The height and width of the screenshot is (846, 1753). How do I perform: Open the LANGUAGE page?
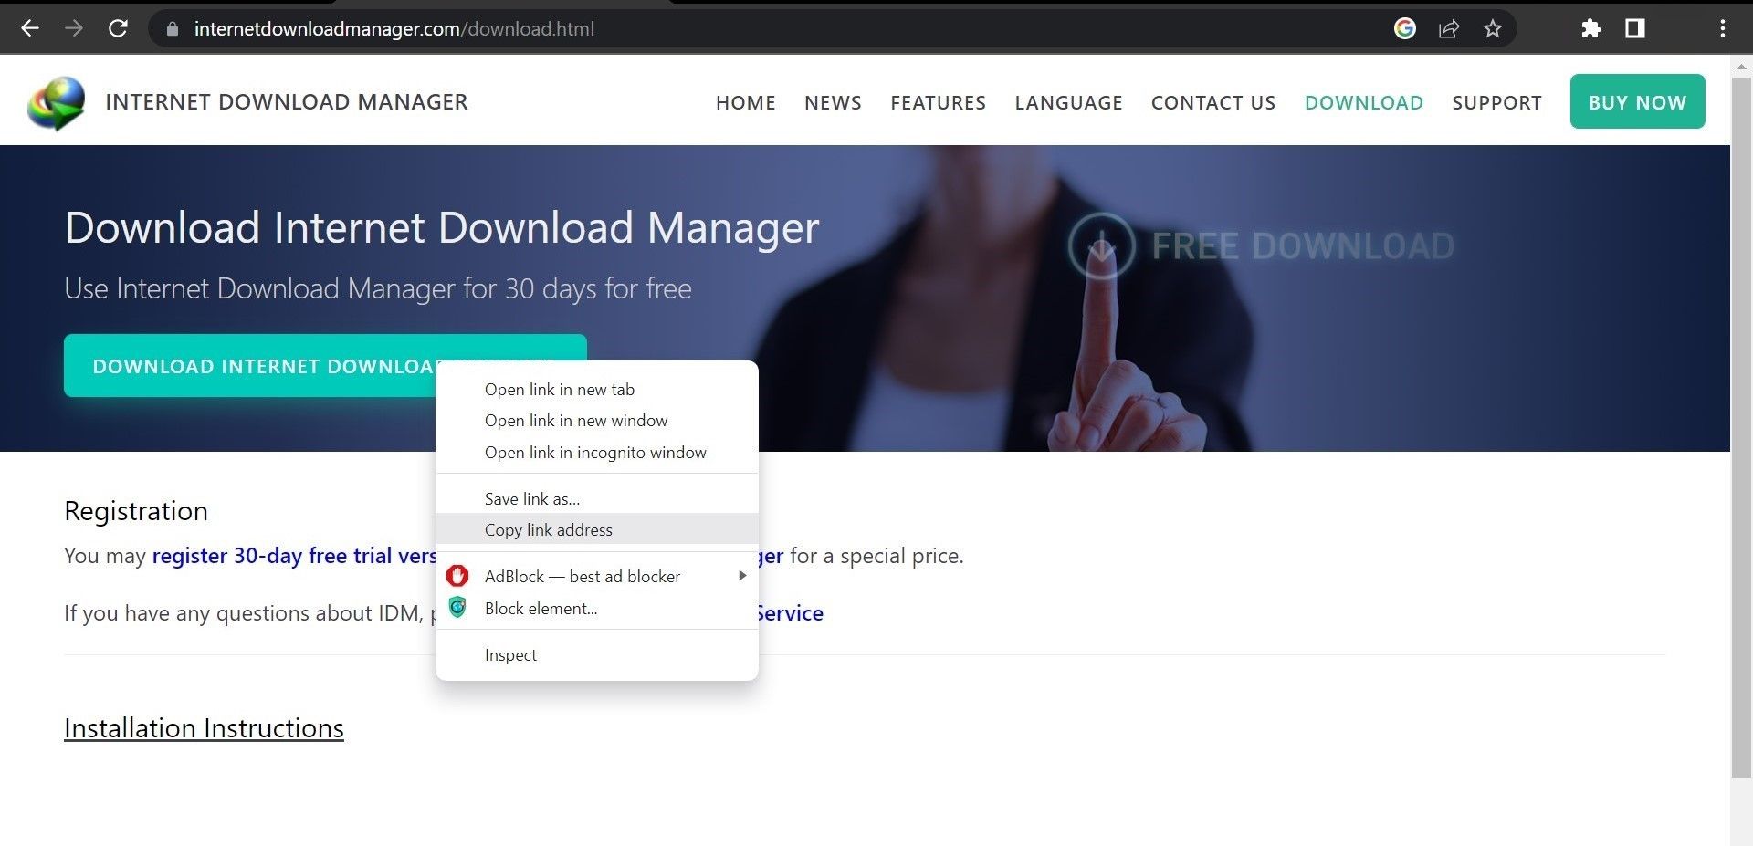click(x=1068, y=103)
